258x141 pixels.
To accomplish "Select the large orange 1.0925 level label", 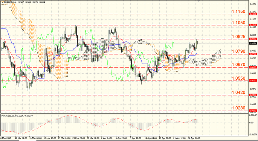I will coord(238,36).
